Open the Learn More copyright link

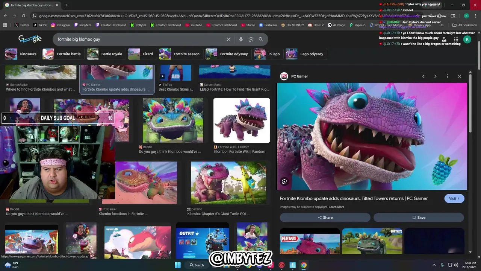[336, 207]
